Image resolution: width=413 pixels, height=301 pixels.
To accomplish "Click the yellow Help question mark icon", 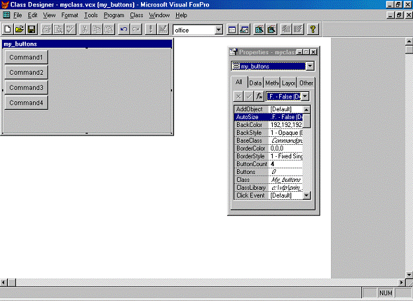I will tap(312, 29).
